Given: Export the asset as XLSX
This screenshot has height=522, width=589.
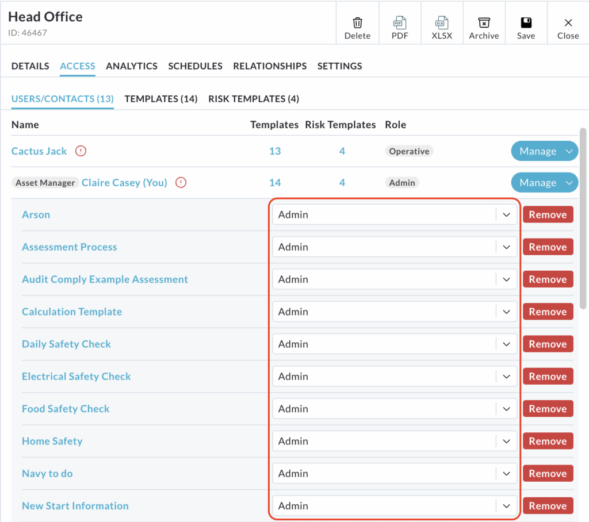Looking at the screenshot, I should [442, 23].
